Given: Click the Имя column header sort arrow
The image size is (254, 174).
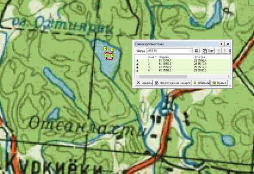Looking at the screenshot, I should tap(157, 56).
